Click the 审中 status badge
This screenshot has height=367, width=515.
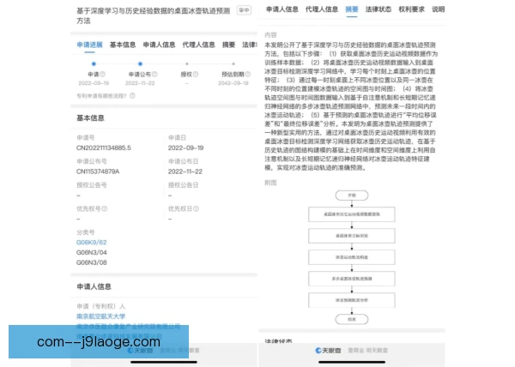(x=244, y=10)
